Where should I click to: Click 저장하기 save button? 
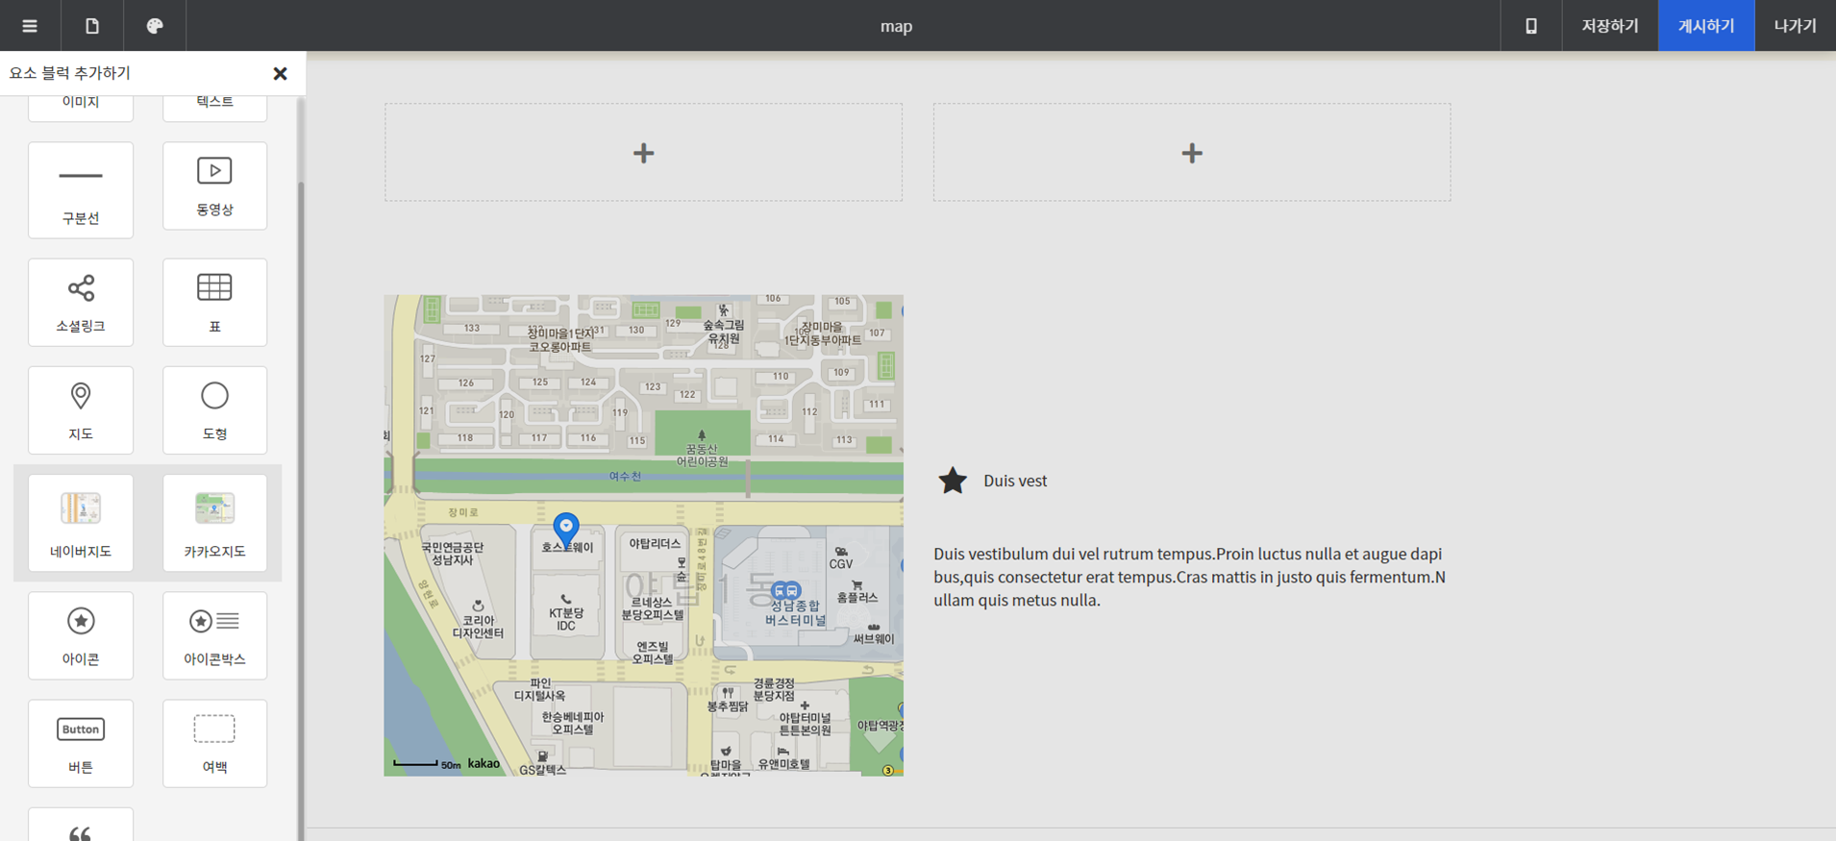(1610, 26)
